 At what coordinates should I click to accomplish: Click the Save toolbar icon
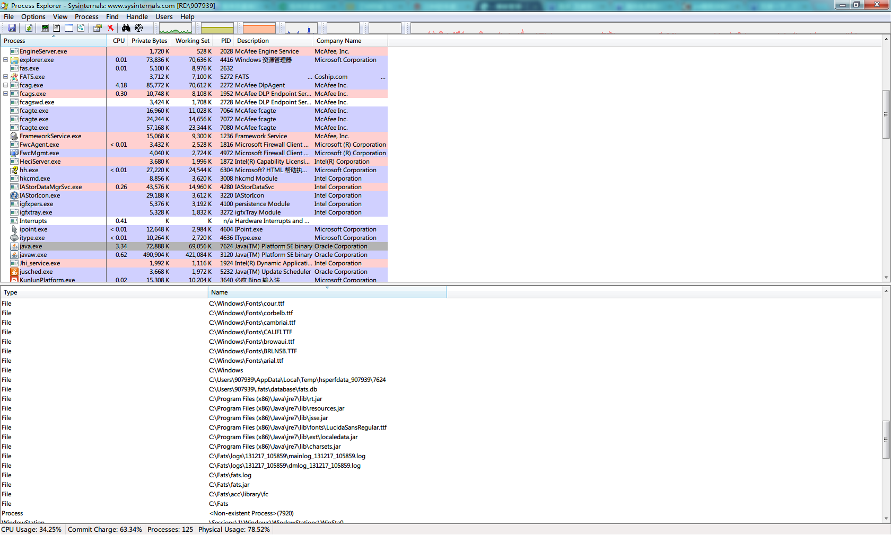pos(12,28)
